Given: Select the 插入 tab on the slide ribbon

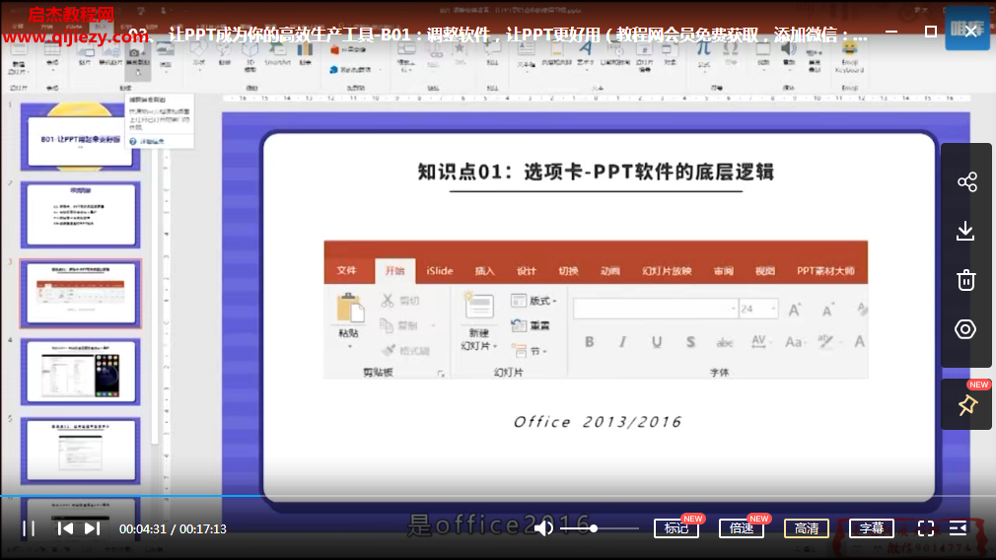Looking at the screenshot, I should (484, 270).
